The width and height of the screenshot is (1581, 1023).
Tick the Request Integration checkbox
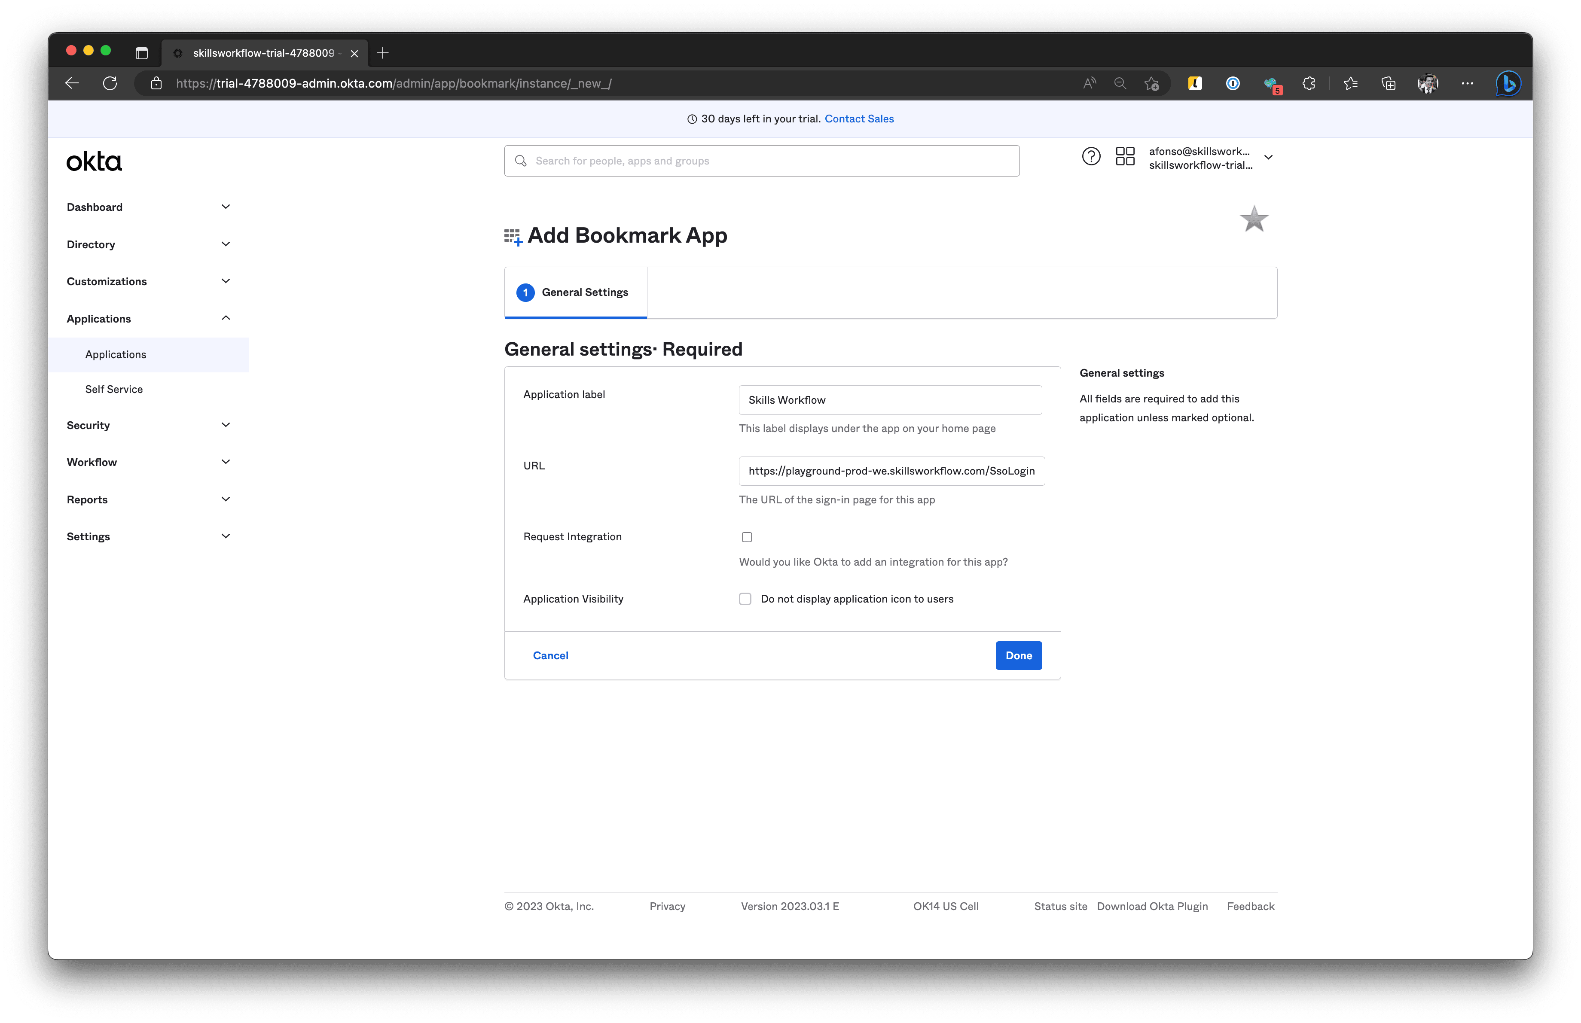(x=747, y=536)
